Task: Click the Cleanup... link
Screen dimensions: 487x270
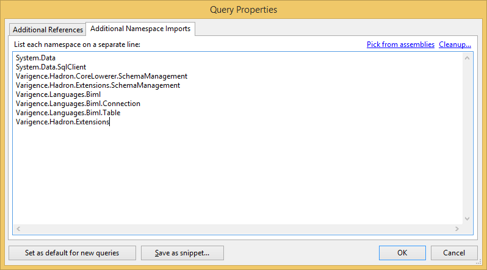Action: [x=455, y=44]
